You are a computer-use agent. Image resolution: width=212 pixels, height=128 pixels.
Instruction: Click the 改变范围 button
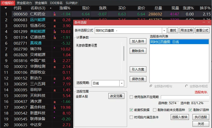tap(116, 96)
